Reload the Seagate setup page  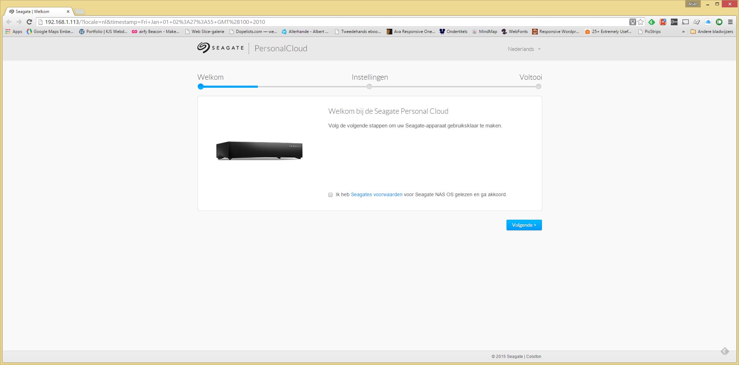30,22
